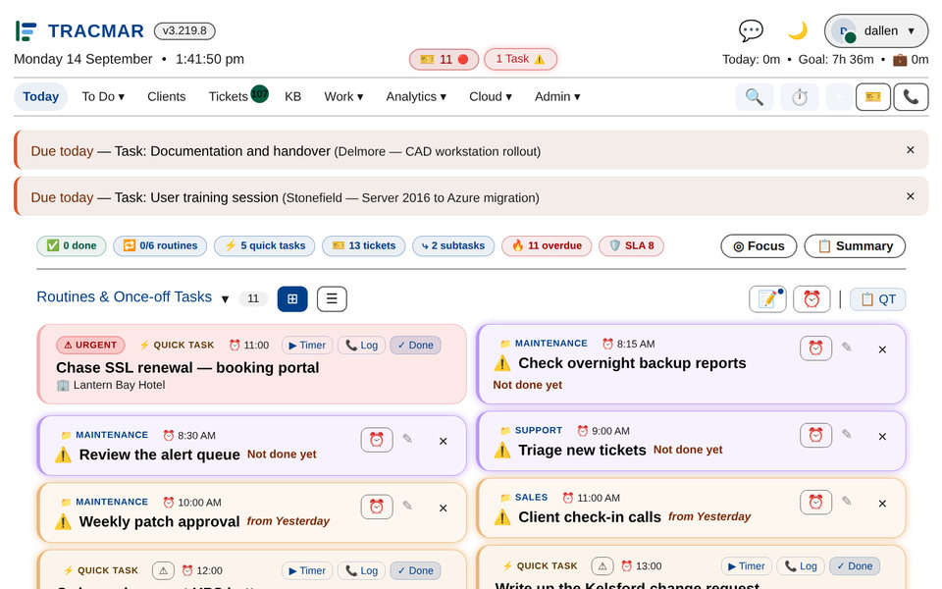
Task: Open the chat speech bubble icon
Action: point(751,30)
